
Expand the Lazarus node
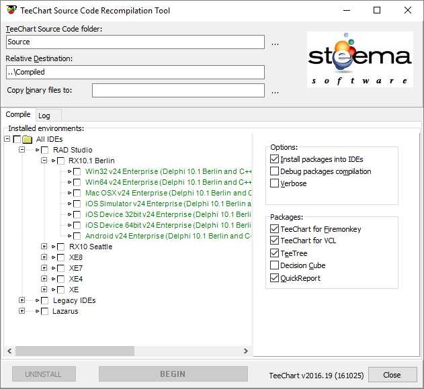[x=22, y=311]
